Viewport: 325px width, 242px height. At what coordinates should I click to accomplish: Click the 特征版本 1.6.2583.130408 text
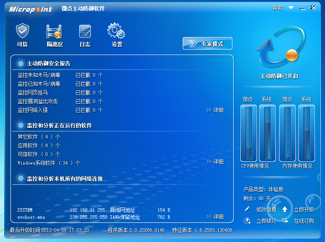tap(202, 230)
